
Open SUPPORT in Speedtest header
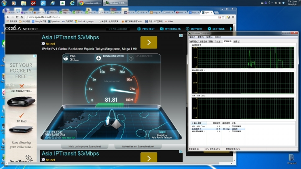pyautogui.click(x=194, y=29)
